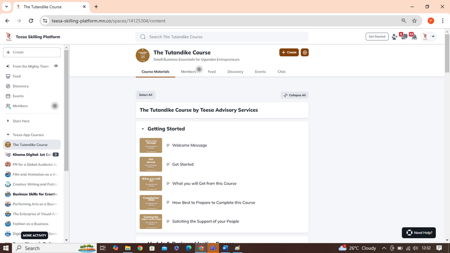450x253 pixels.
Task: Click Business Skills for Creatives icon
Action: 8,194
